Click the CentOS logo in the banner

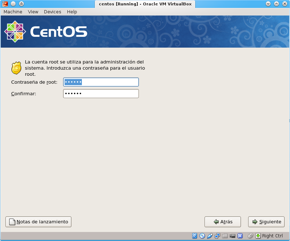pyautogui.click(x=46, y=31)
